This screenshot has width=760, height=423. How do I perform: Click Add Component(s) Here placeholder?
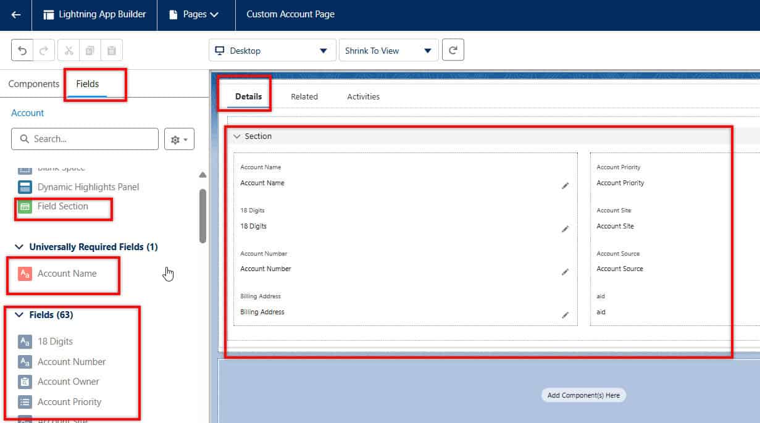point(583,395)
